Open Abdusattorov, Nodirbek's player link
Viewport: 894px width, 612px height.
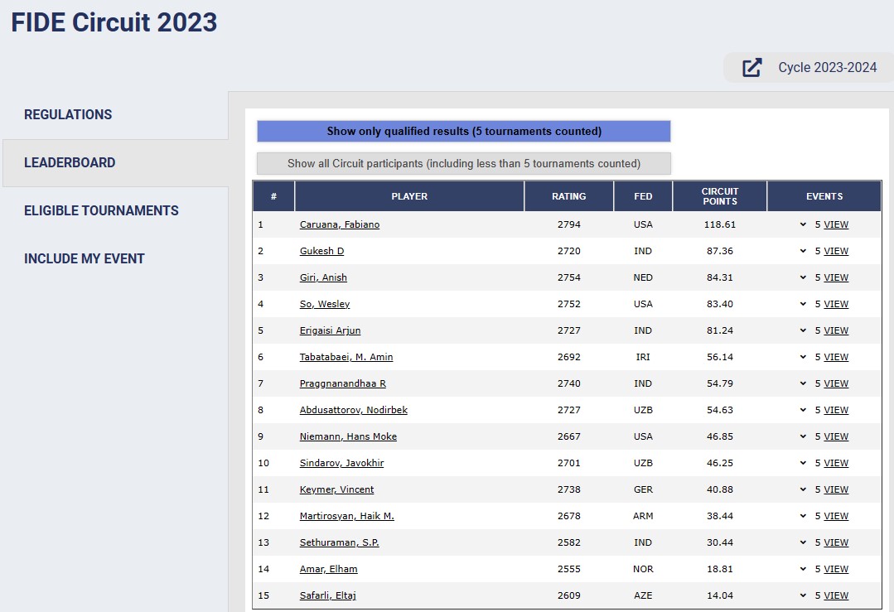pos(353,410)
